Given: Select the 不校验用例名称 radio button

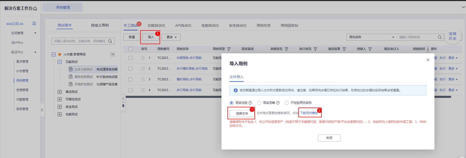Looking at the screenshot, I should pyautogui.click(x=287, y=103).
